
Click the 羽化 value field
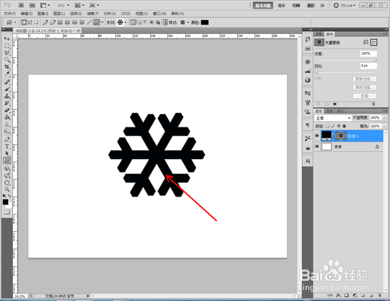click(369, 66)
